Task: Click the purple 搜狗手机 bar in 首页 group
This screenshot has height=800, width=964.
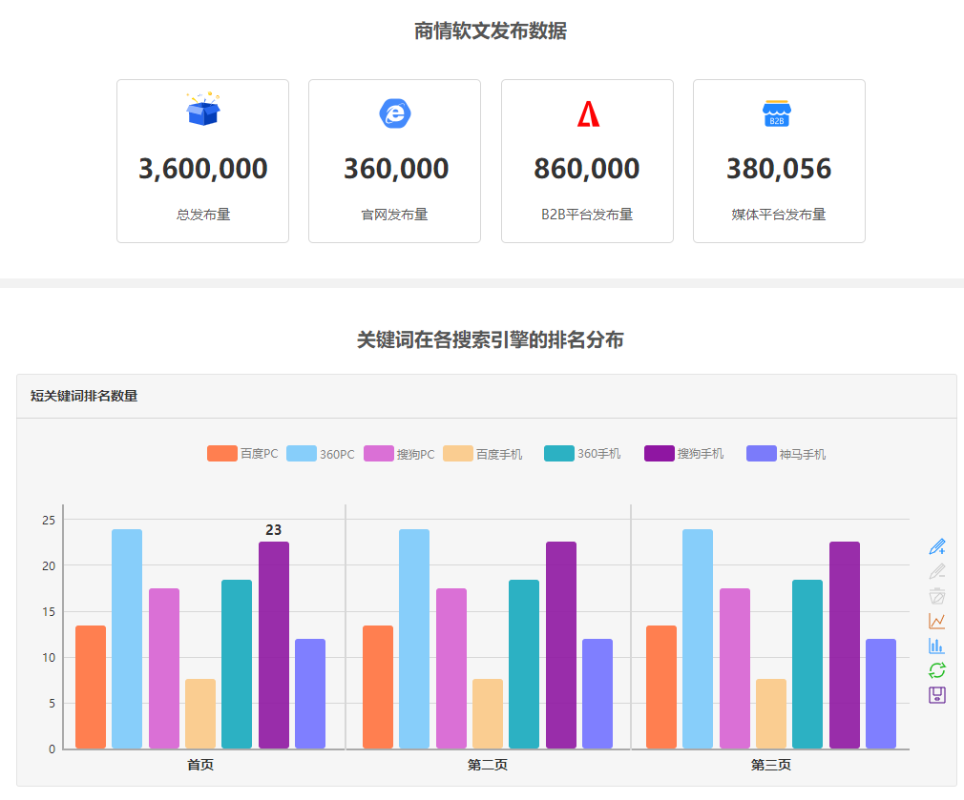Action: (274, 645)
